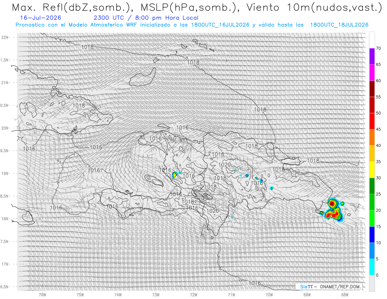Click the '35' colorbar scale value
The image size is (387, 299).
pos(378,162)
